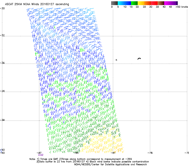
Task: Click the purple 3:02 pass time stamp
Action: (x=41, y=155)
